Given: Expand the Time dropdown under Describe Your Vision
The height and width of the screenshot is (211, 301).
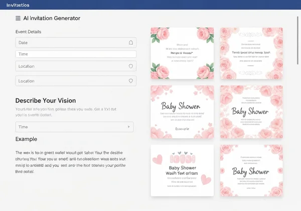Looking at the screenshot, I should [x=74, y=127].
